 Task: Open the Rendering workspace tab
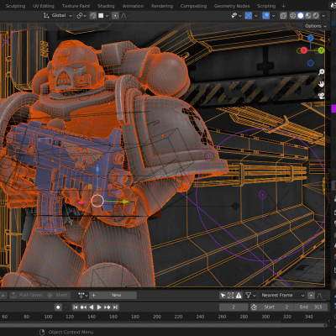point(162,6)
